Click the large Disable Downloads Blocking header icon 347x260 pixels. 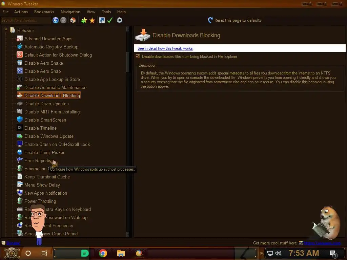(143, 35)
